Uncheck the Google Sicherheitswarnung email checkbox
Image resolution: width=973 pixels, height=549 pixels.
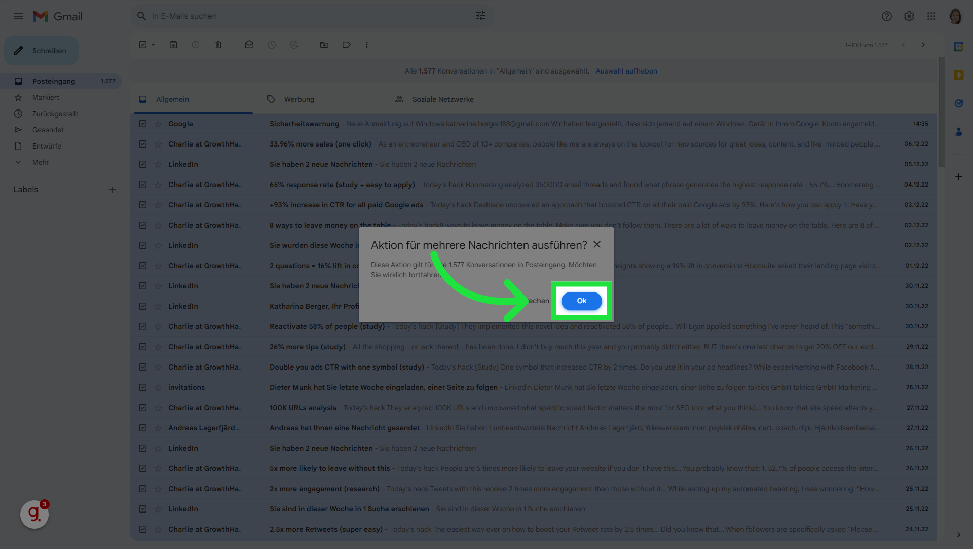[143, 124]
